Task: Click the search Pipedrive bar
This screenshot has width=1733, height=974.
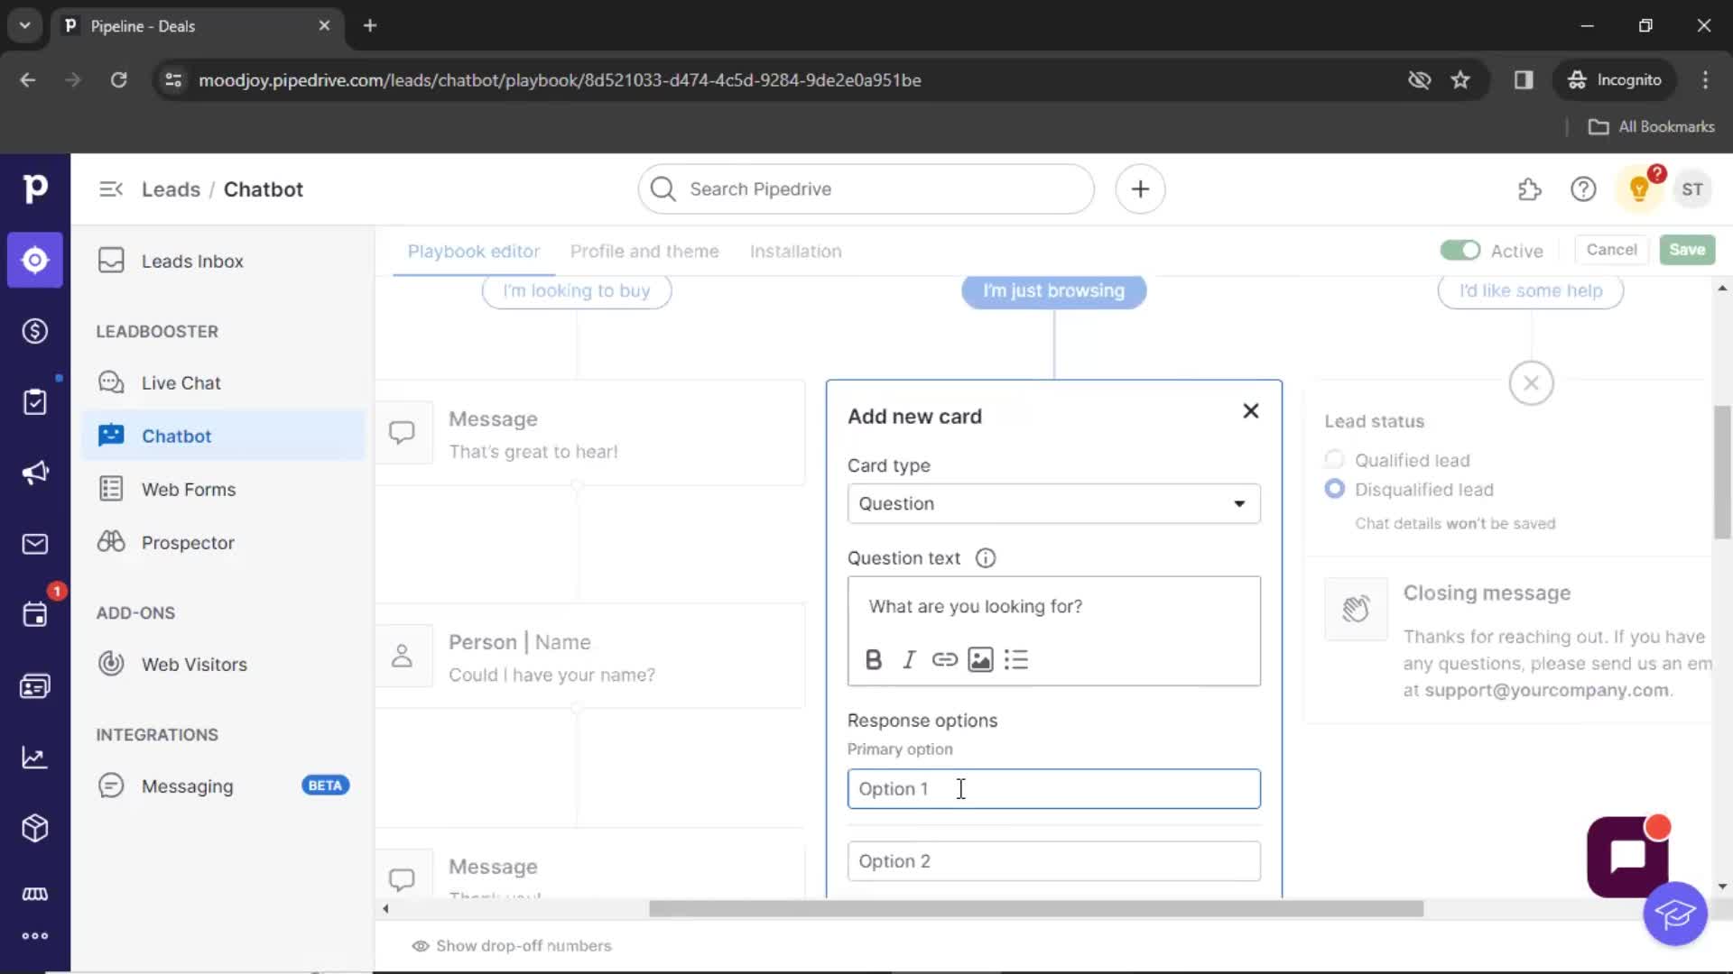Action: tap(866, 188)
